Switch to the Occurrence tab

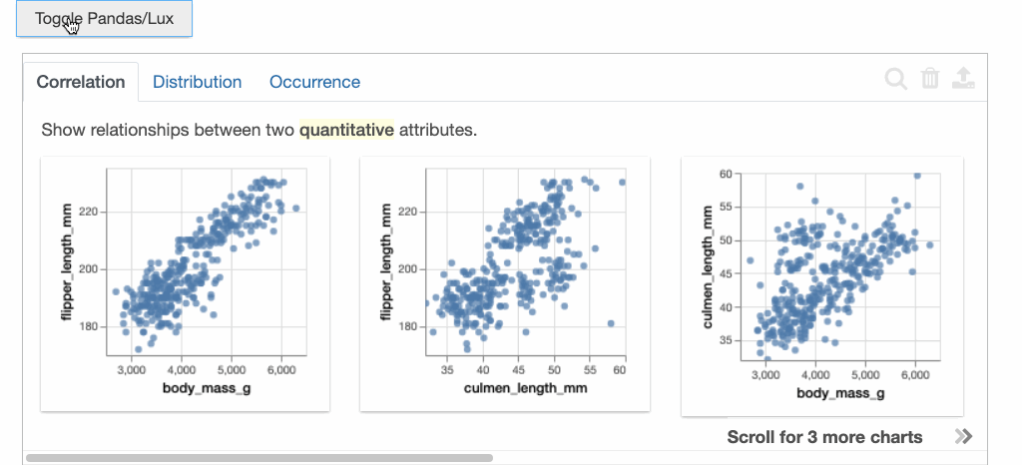coord(314,82)
